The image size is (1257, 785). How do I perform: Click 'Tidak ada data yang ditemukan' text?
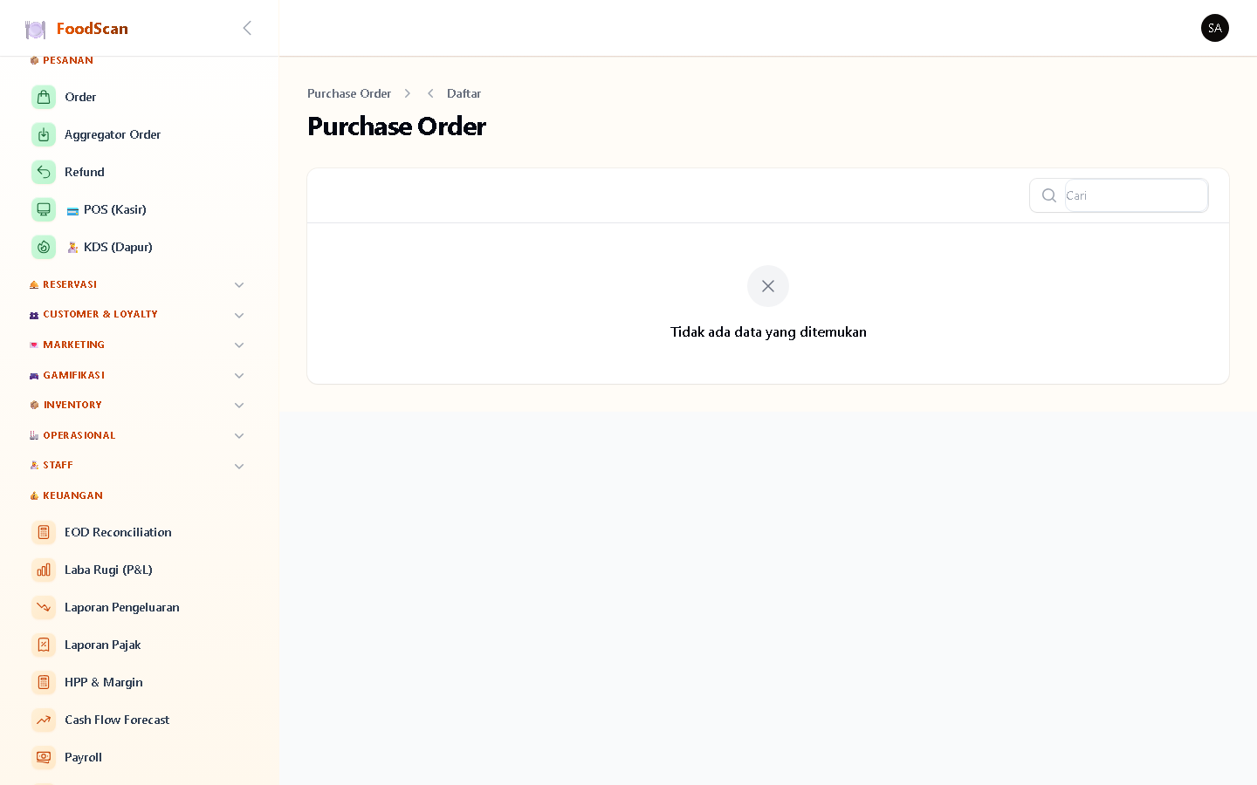[768, 332]
